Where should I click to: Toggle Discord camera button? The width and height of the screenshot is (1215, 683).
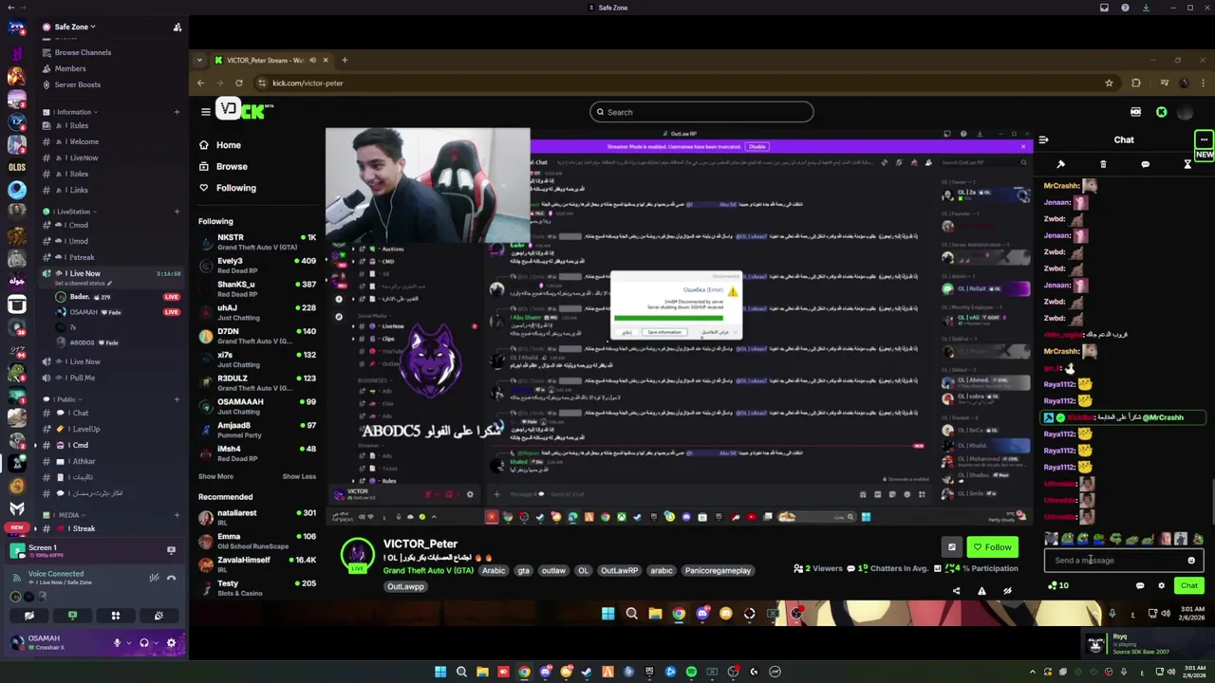pos(29,617)
